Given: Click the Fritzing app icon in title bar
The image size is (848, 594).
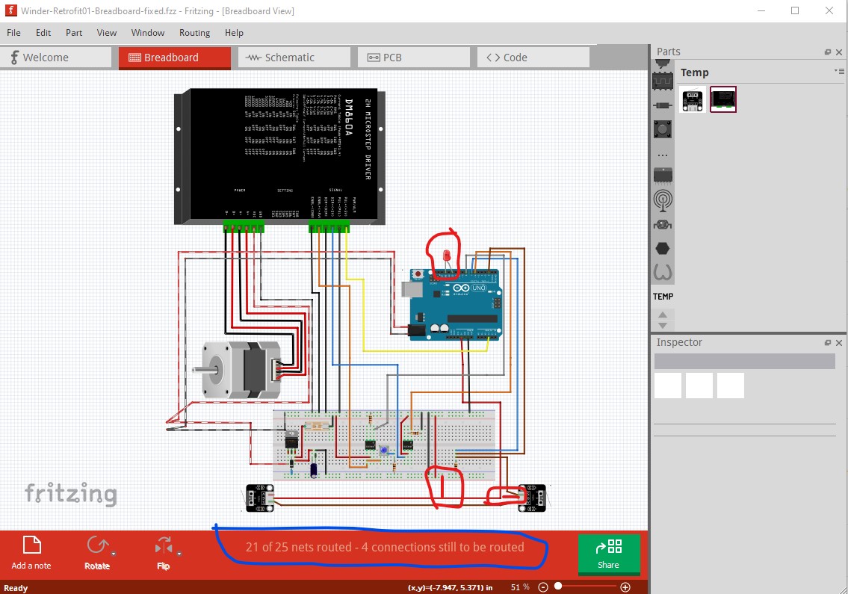Looking at the screenshot, I should 10,10.
